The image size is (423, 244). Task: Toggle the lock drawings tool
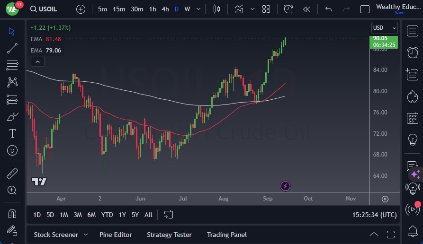[12, 231]
